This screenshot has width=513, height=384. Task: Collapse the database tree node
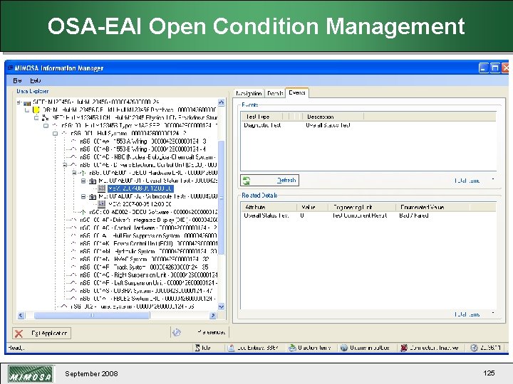28,110
